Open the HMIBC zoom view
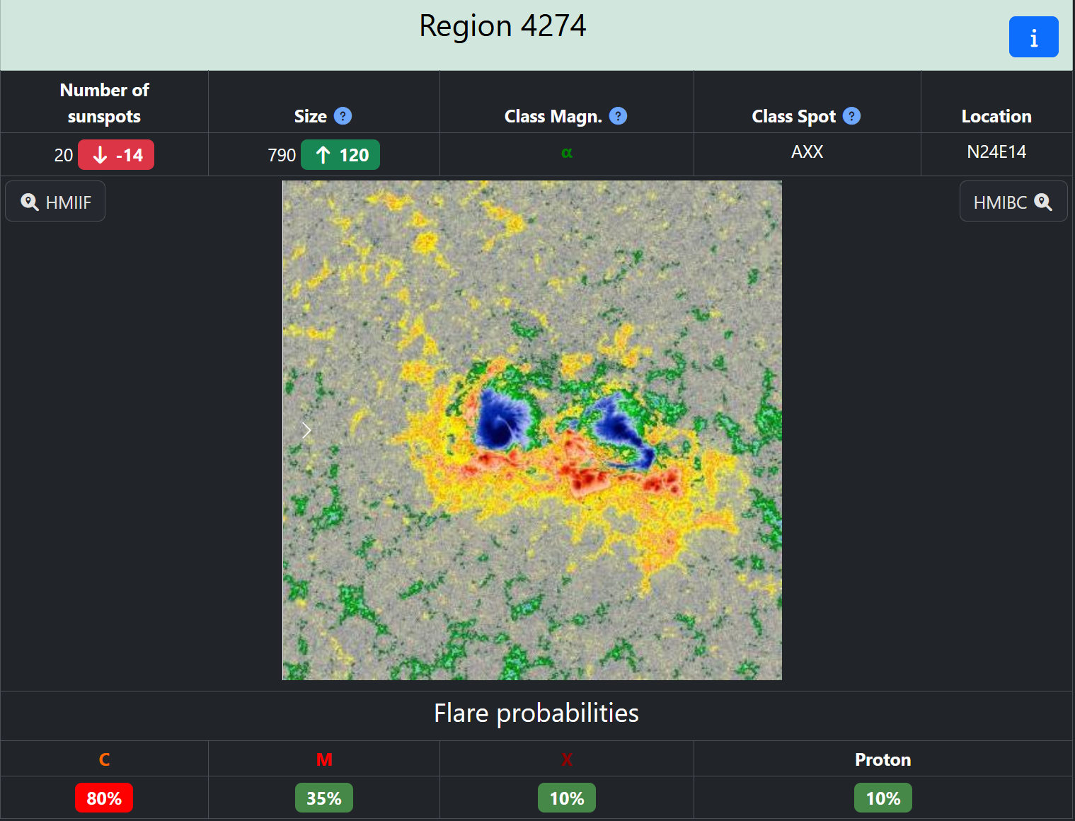 pyautogui.click(x=1013, y=202)
